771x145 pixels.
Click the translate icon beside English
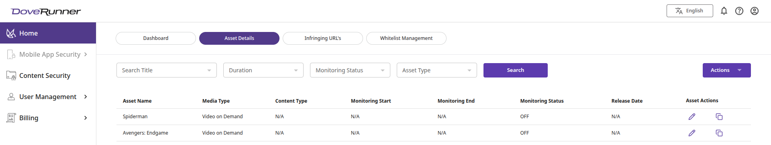pos(679,11)
